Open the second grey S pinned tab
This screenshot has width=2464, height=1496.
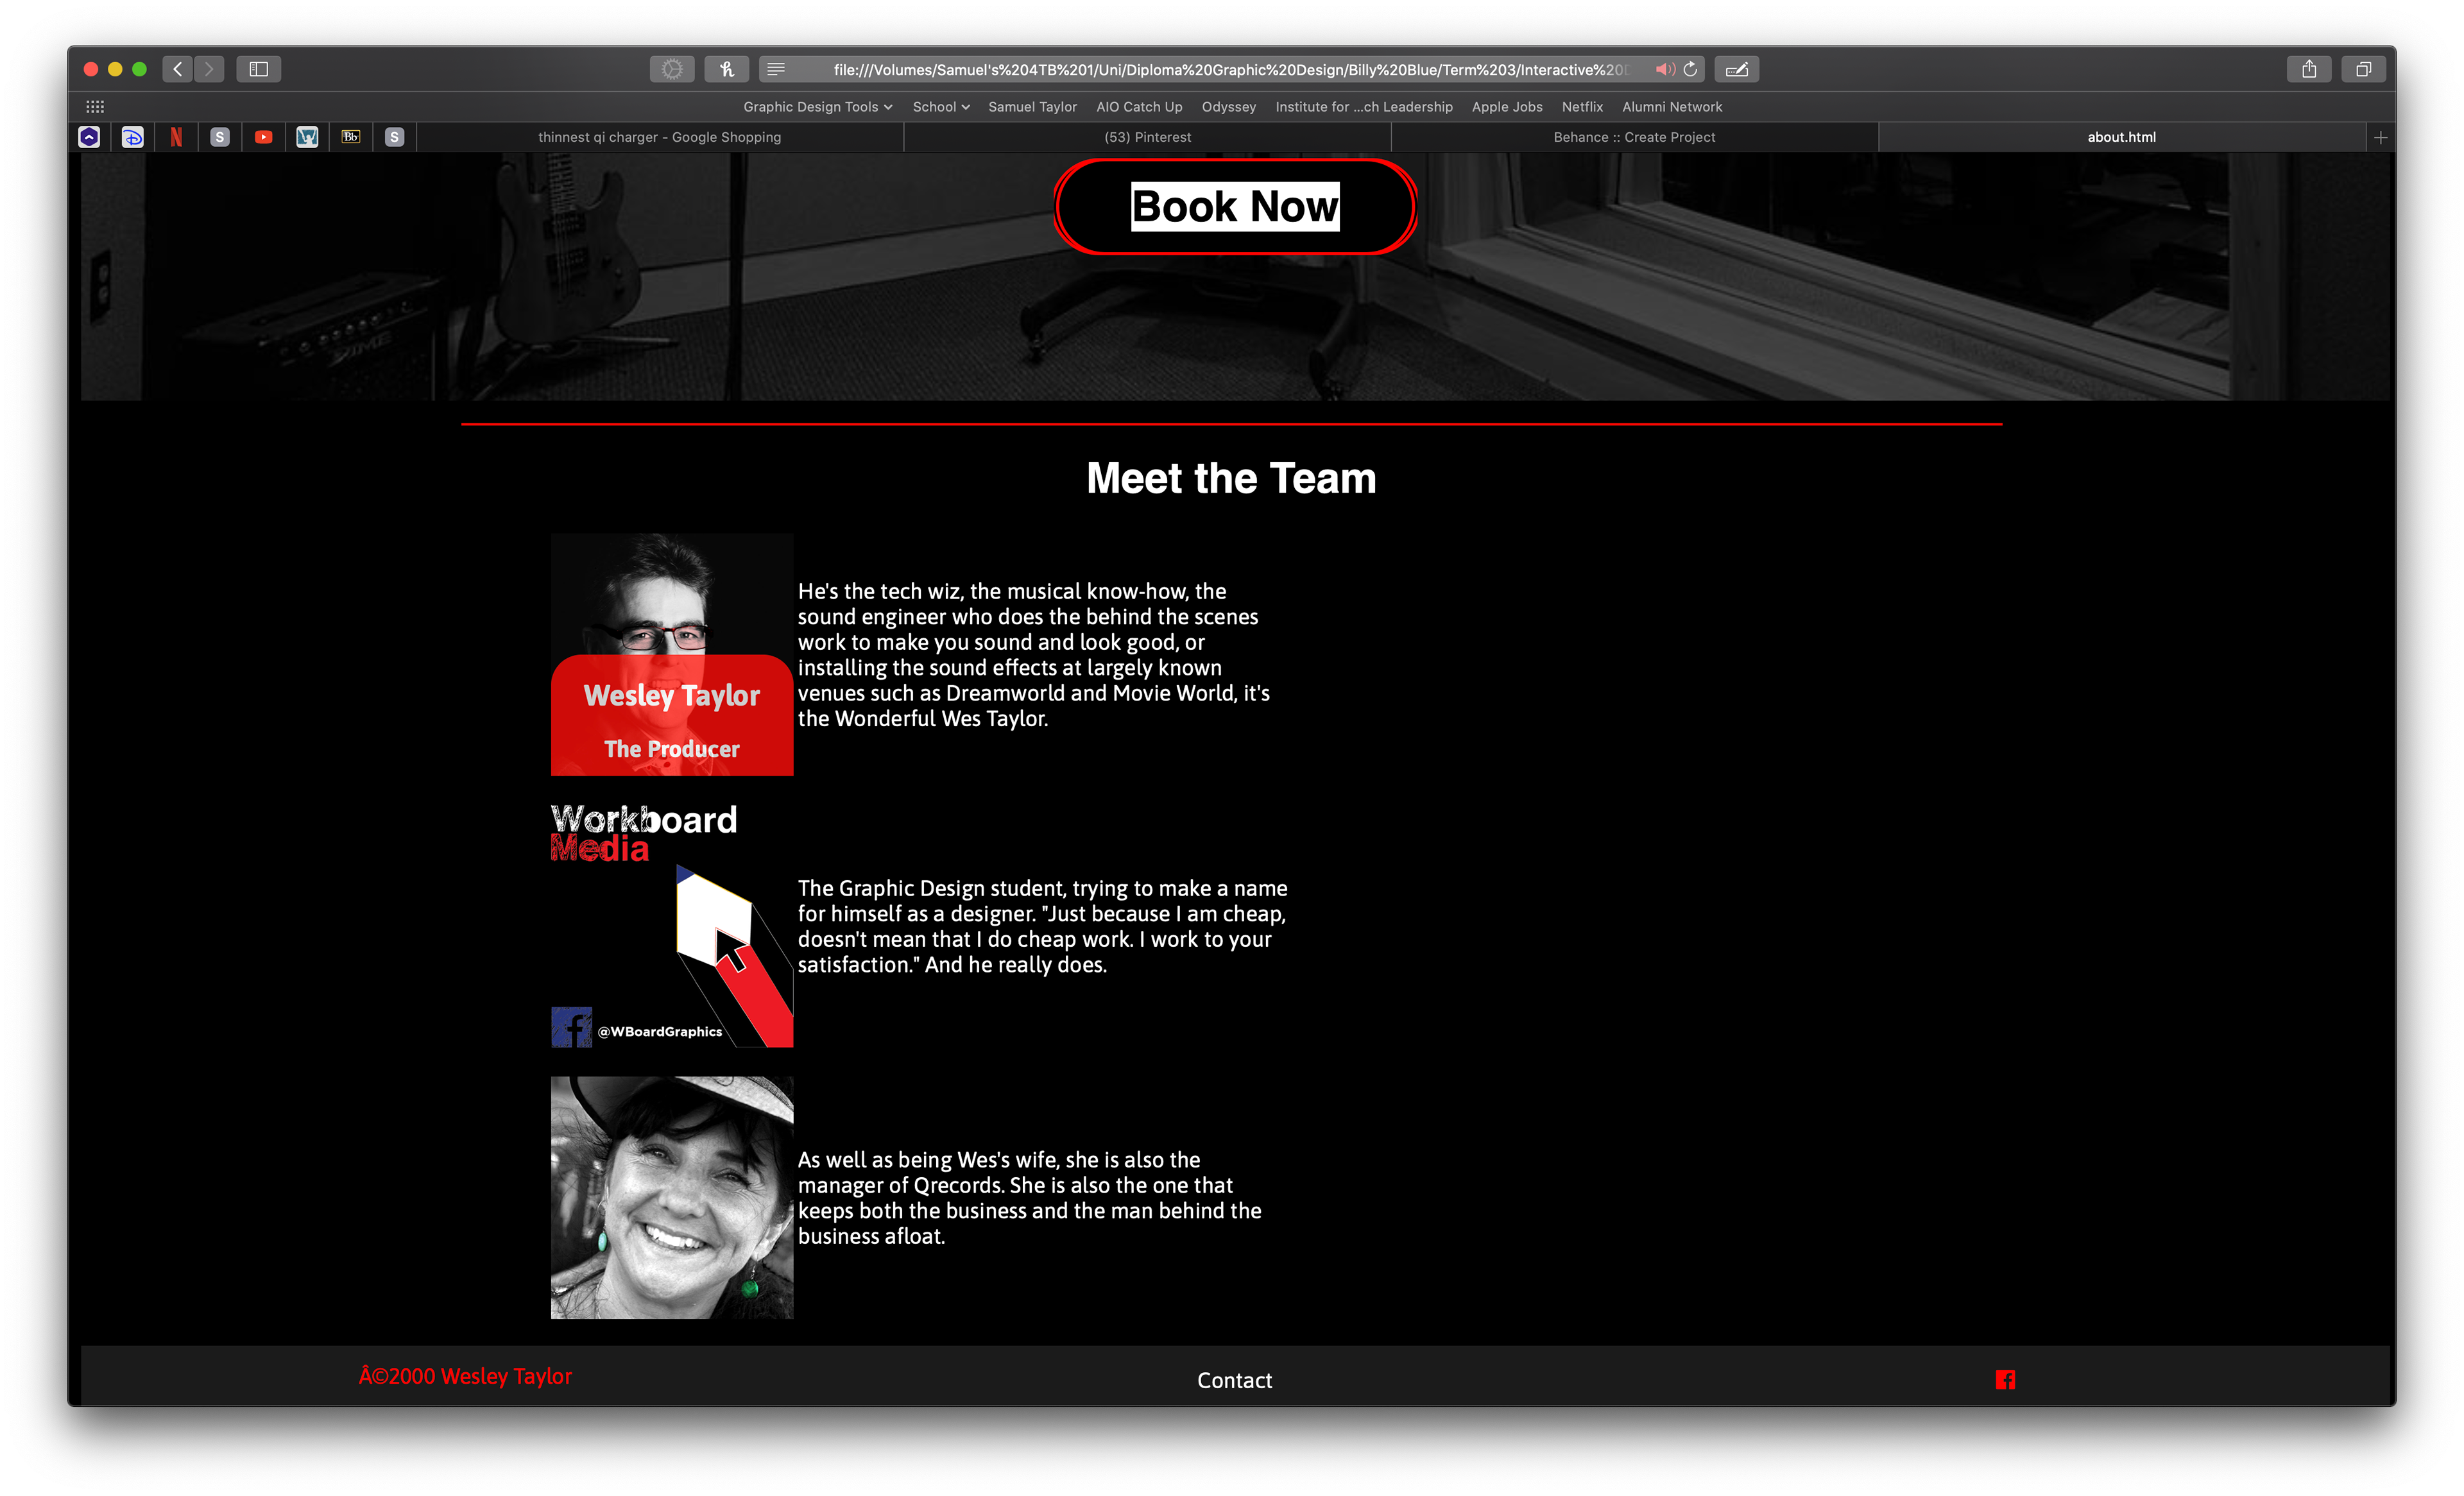click(x=395, y=137)
